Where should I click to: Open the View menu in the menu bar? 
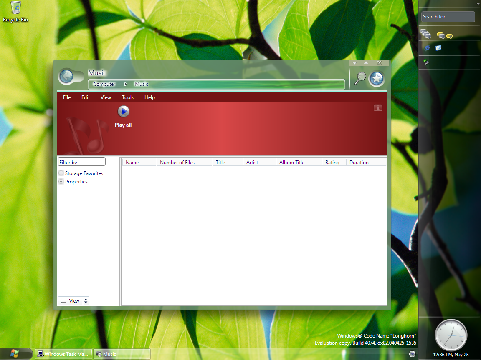point(106,97)
